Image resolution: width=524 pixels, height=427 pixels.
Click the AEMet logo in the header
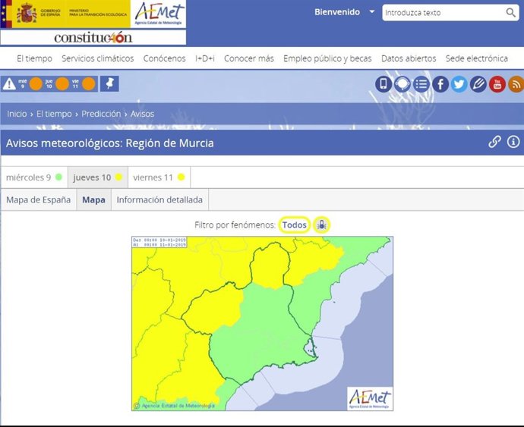[159, 14]
